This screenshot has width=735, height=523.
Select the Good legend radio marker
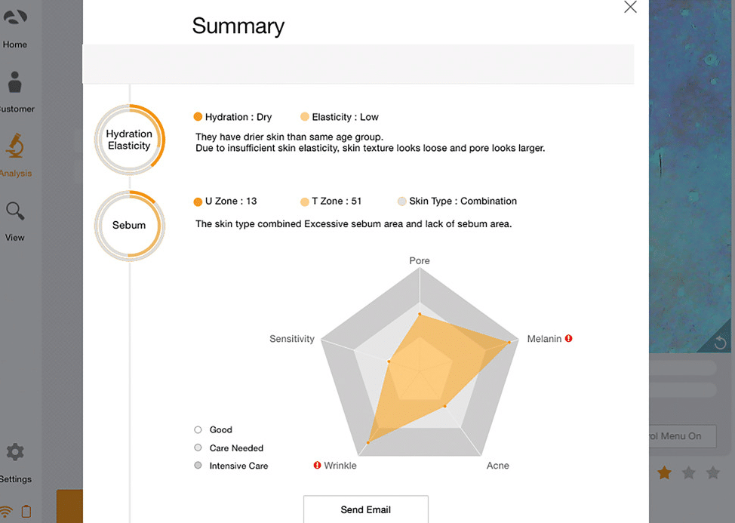[198, 430]
